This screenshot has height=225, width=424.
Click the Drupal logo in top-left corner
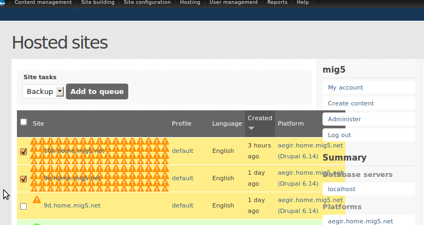[3, 3]
